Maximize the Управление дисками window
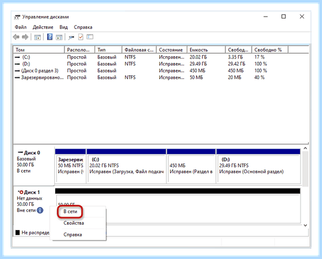Screen dimensions: 322x259 (x=283, y=17)
